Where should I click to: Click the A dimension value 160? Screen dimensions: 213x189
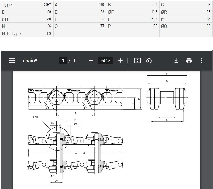(101, 5)
